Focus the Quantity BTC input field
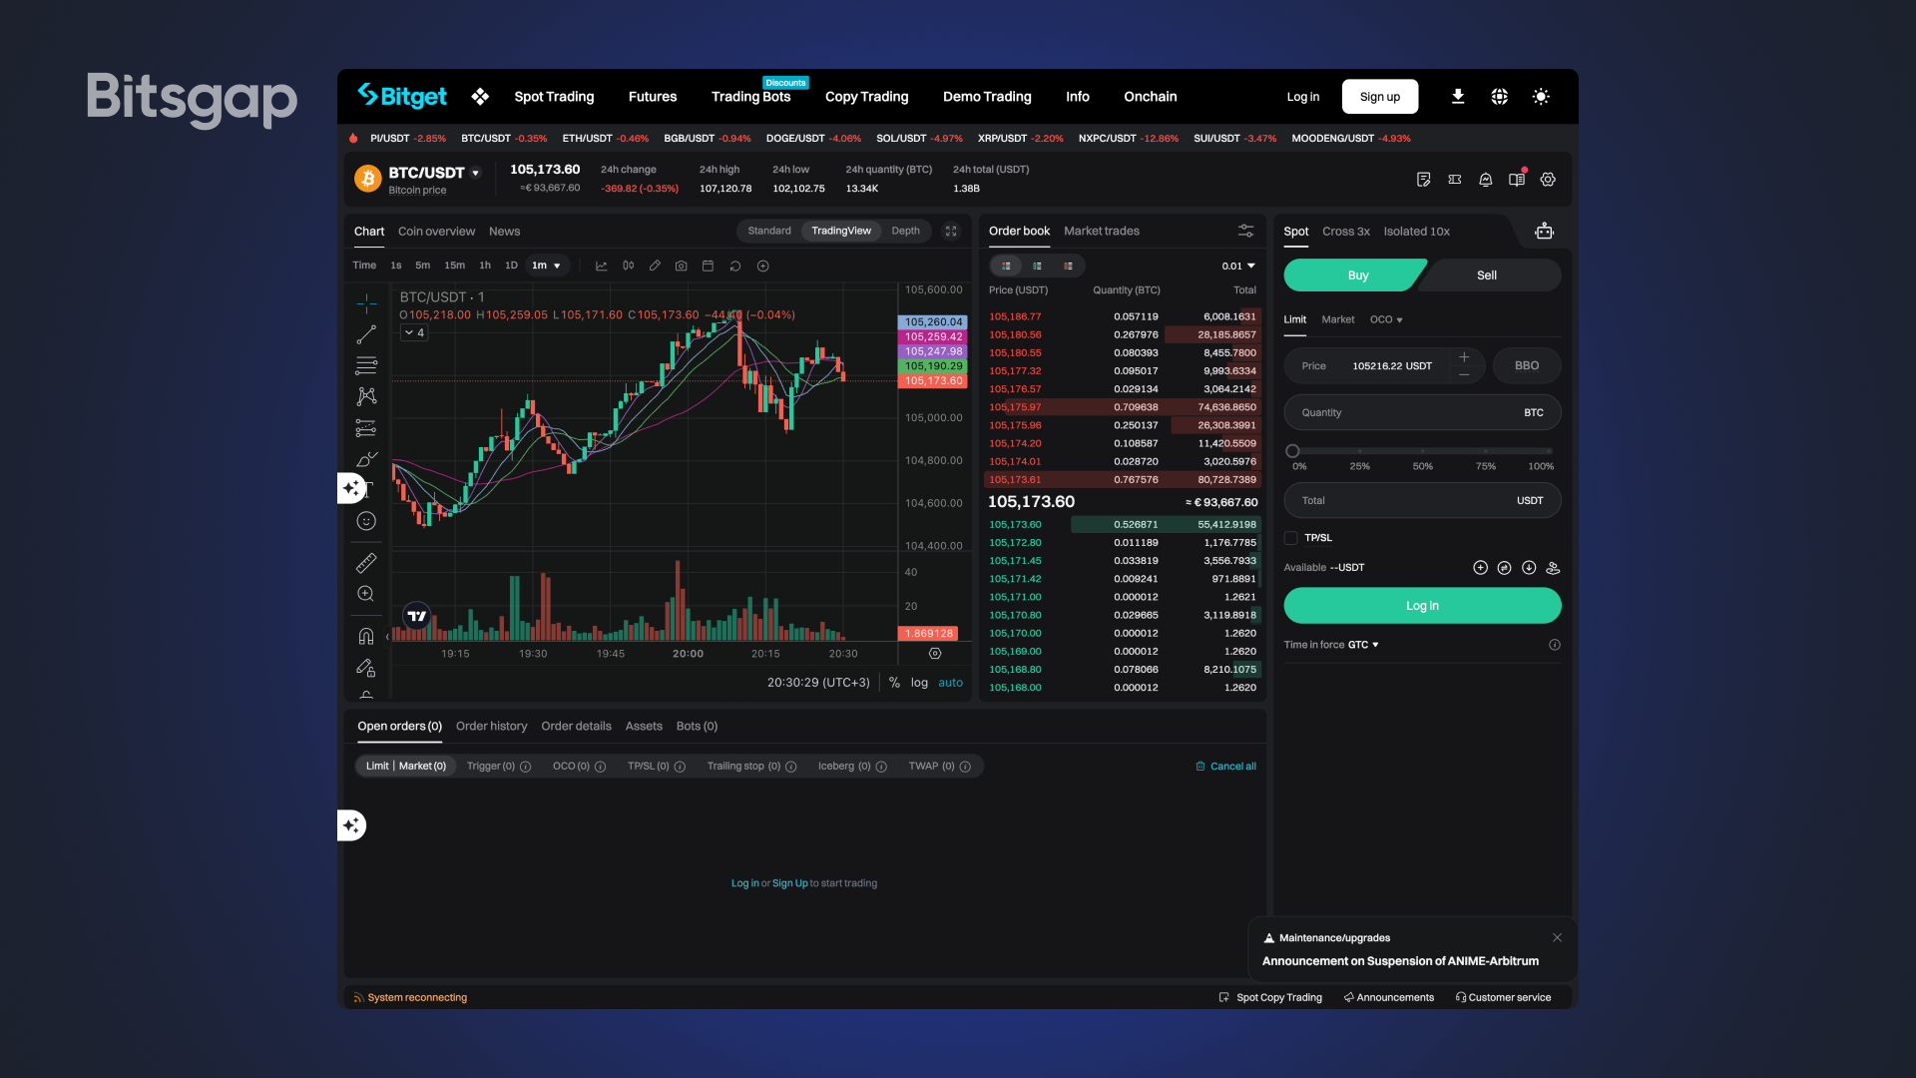Viewport: 1916px width, 1078px height. point(1422,412)
